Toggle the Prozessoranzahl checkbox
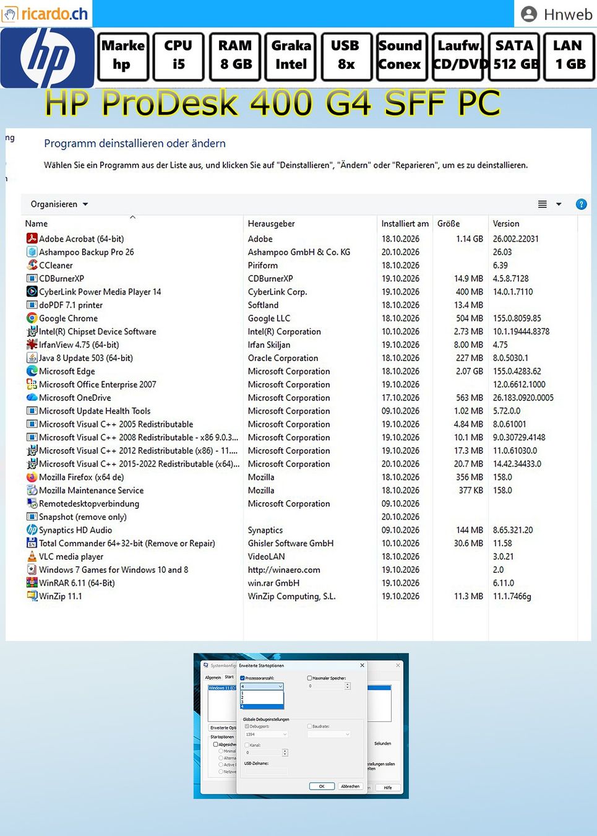Screen dimensions: 597x836 click(243, 678)
